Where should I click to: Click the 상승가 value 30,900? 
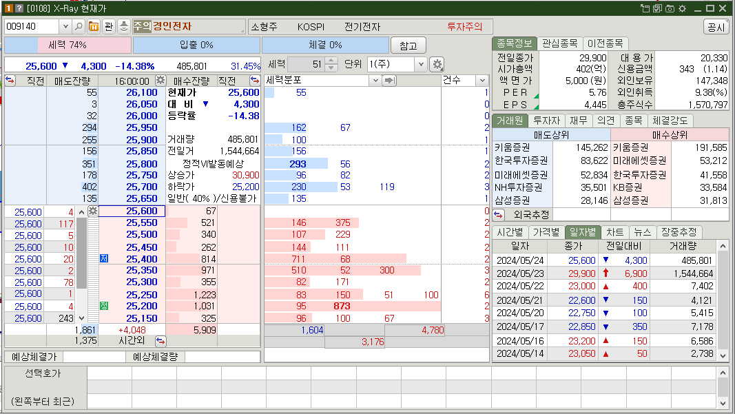click(246, 175)
